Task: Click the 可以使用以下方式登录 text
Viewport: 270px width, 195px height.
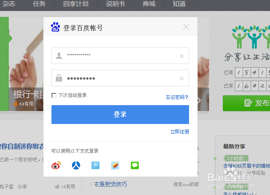Action: pyautogui.click(x=75, y=151)
